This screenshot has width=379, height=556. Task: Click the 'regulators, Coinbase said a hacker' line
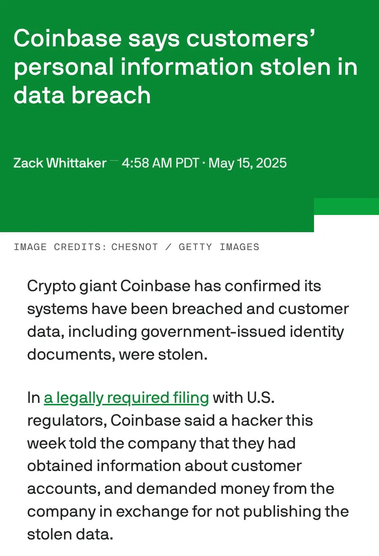(170, 421)
